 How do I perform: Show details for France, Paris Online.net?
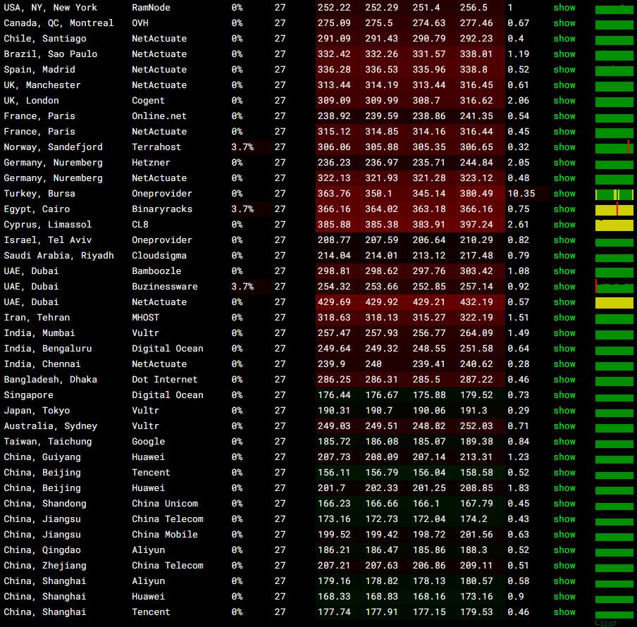tap(564, 116)
